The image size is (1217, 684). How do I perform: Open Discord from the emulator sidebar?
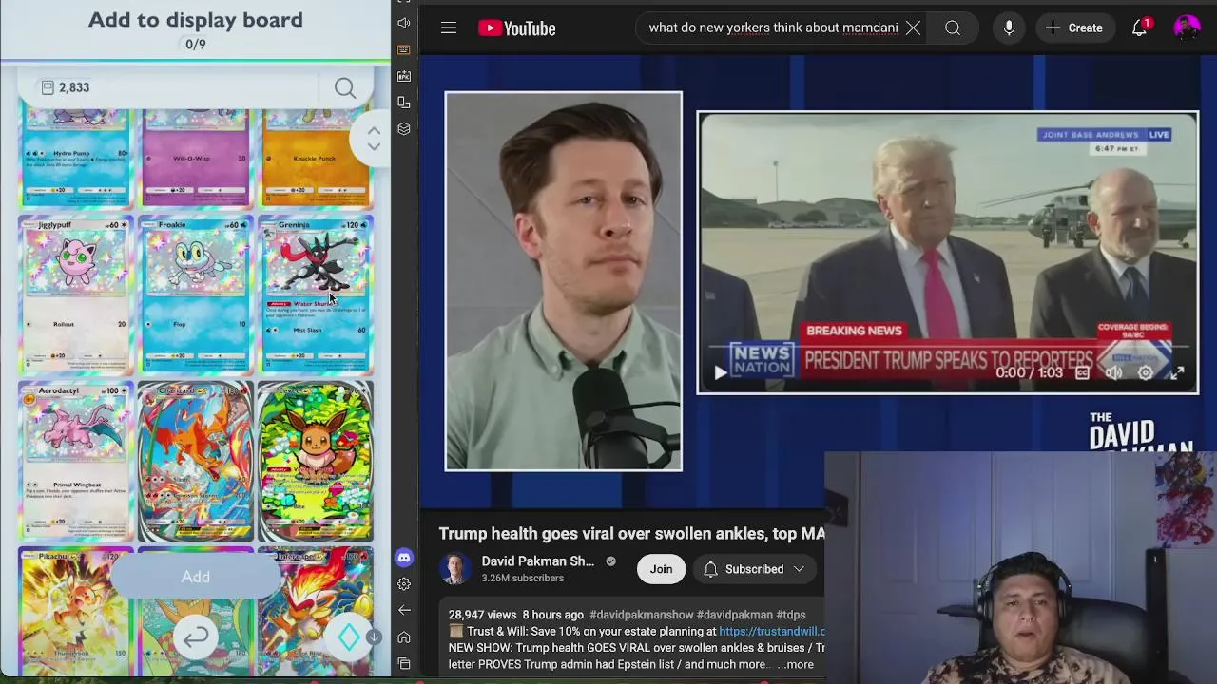(x=404, y=558)
